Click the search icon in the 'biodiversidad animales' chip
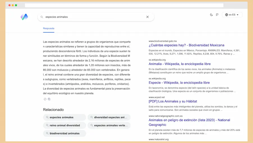Viewport: 253px width, 143px height. click(x=48, y=133)
